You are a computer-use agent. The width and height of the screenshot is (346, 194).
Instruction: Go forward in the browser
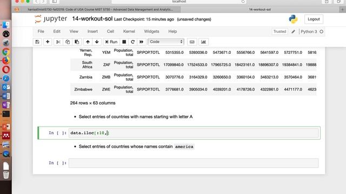[x=43, y=2]
